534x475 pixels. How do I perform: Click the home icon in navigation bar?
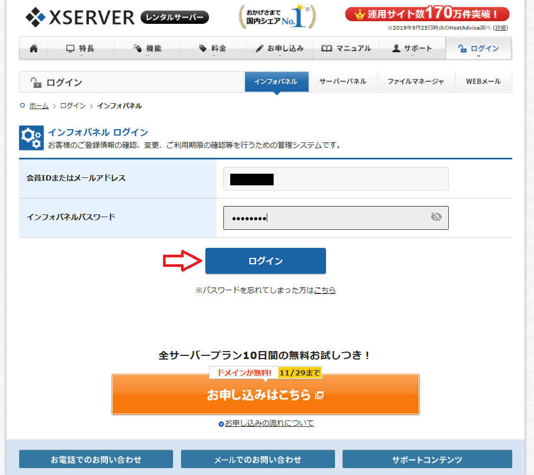33,48
